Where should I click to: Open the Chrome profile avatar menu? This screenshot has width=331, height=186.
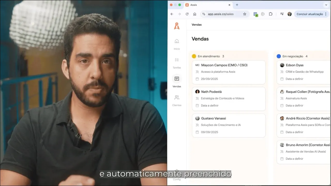(x=289, y=14)
